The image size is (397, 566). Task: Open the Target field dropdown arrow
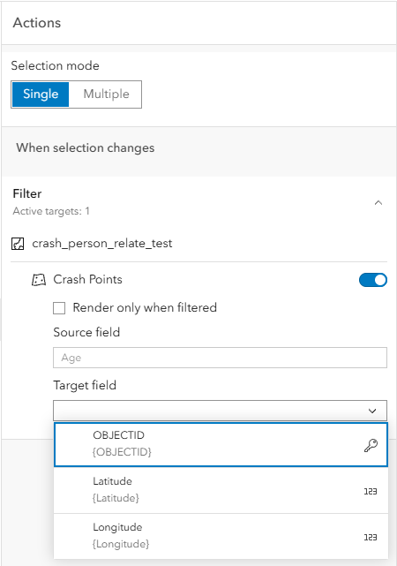pyautogui.click(x=372, y=411)
